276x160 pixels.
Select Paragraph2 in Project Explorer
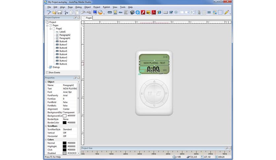click(x=65, y=35)
